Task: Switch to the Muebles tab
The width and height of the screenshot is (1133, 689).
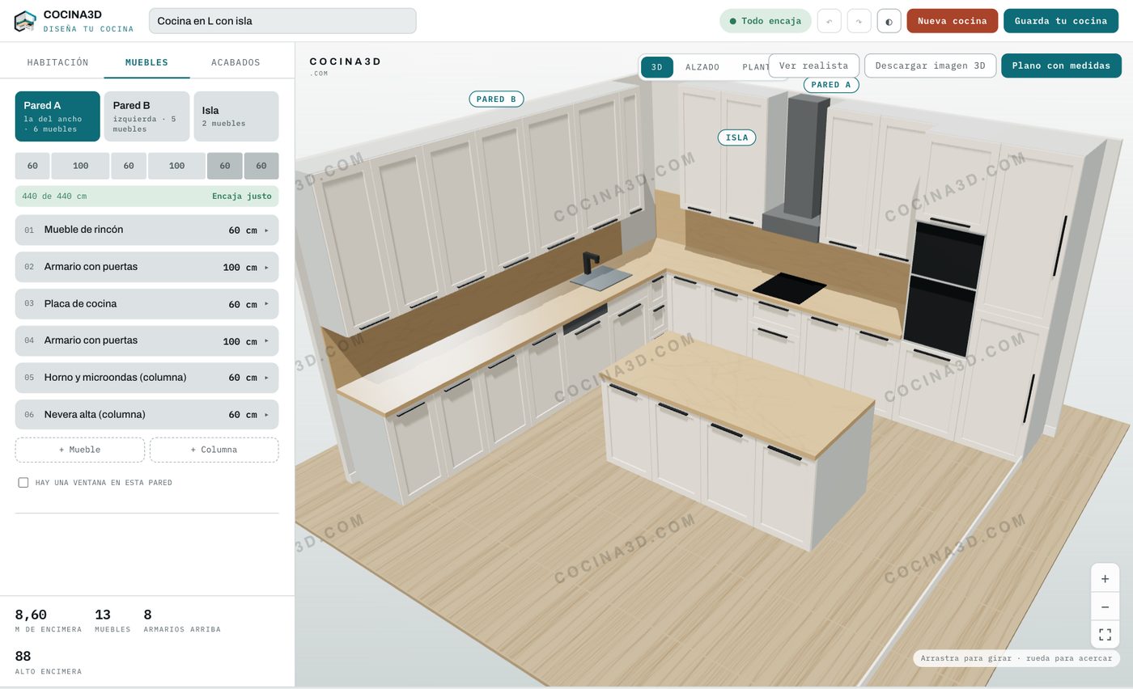Action: tap(146, 62)
